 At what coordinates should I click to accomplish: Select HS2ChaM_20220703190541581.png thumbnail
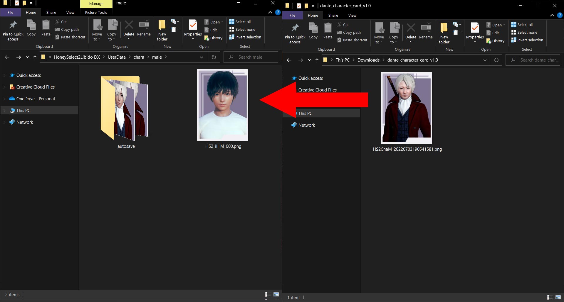tap(407, 108)
